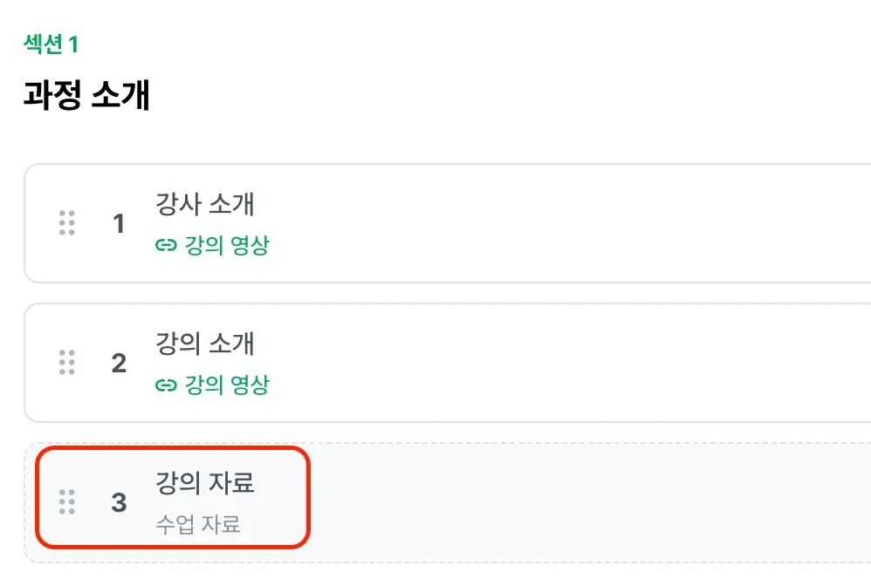
Task: Select the 강의 소개 lesson title
Action: pyautogui.click(x=205, y=343)
